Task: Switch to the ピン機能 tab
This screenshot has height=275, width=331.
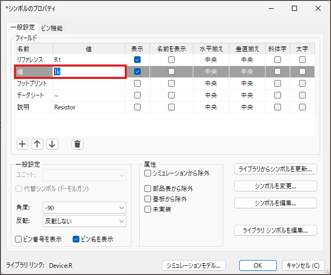Action: tap(52, 28)
